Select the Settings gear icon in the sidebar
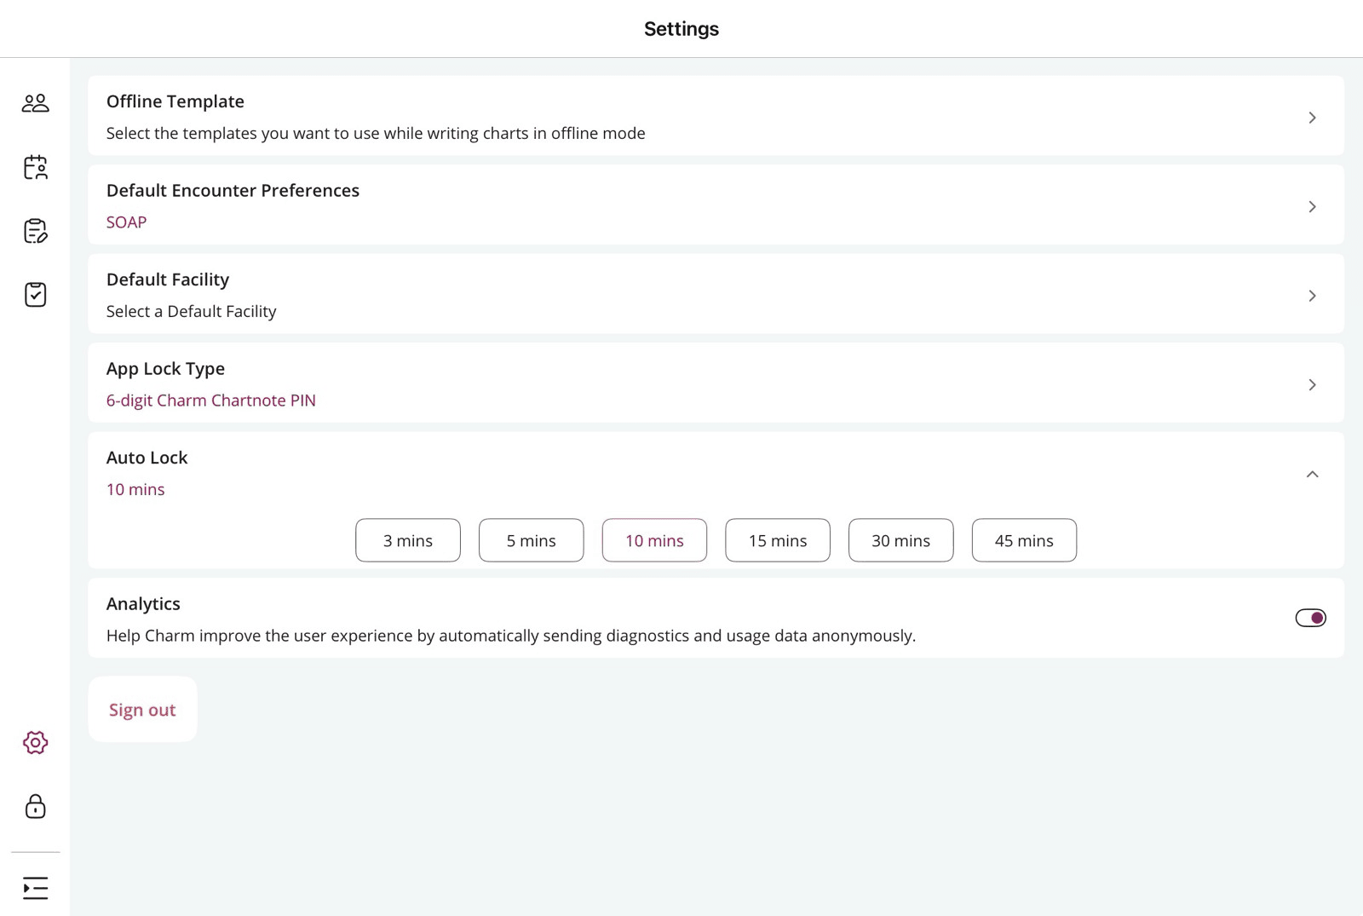 tap(35, 742)
